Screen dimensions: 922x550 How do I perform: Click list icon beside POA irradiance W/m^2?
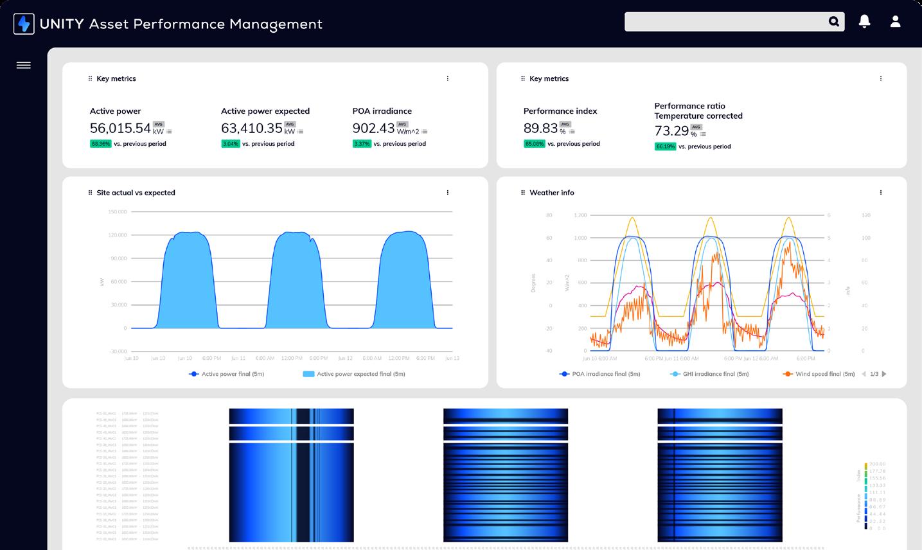tap(424, 132)
